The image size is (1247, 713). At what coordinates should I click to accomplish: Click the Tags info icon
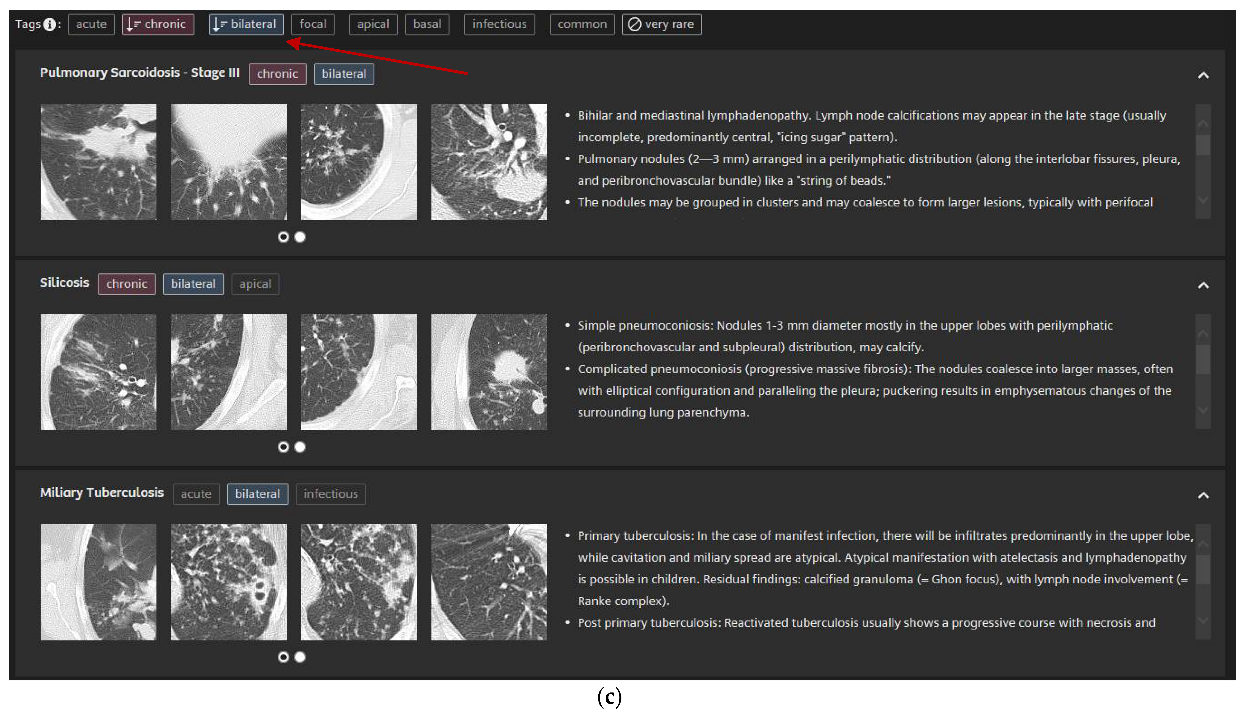pos(49,24)
